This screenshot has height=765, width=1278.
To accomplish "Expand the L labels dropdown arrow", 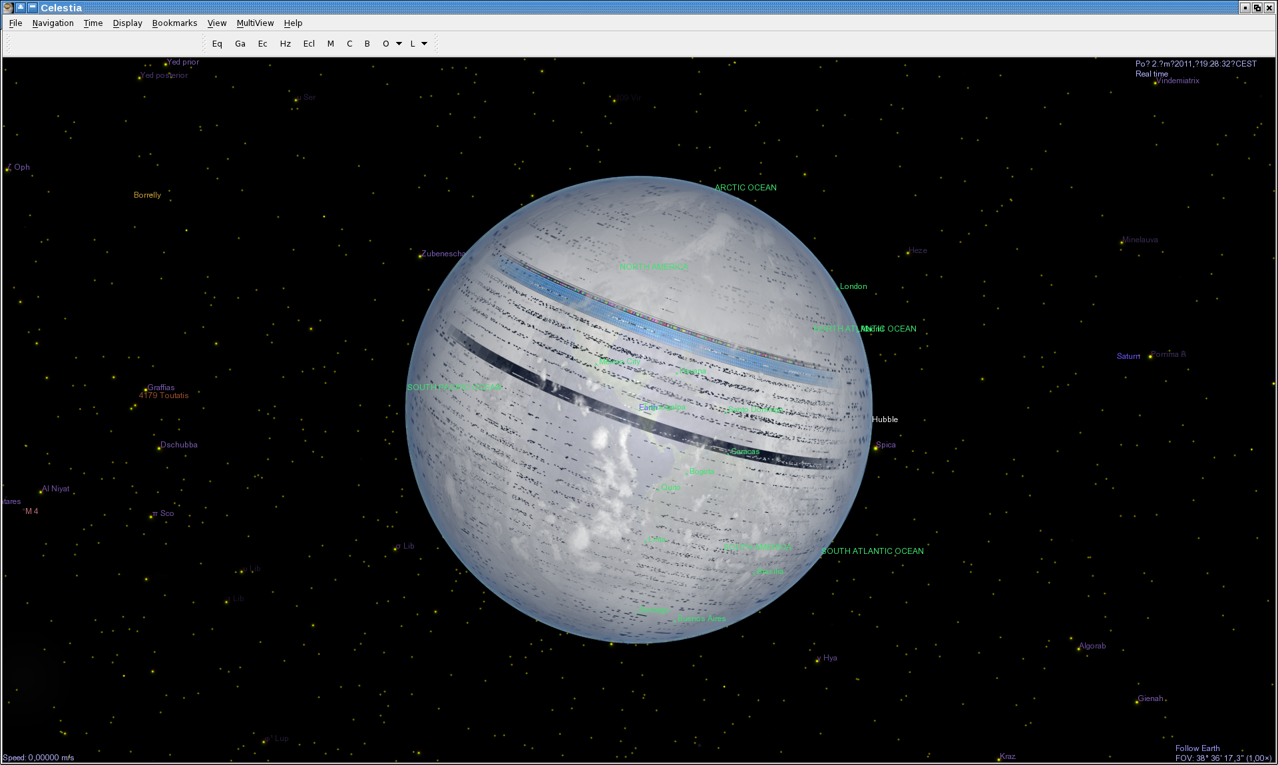I will [425, 44].
